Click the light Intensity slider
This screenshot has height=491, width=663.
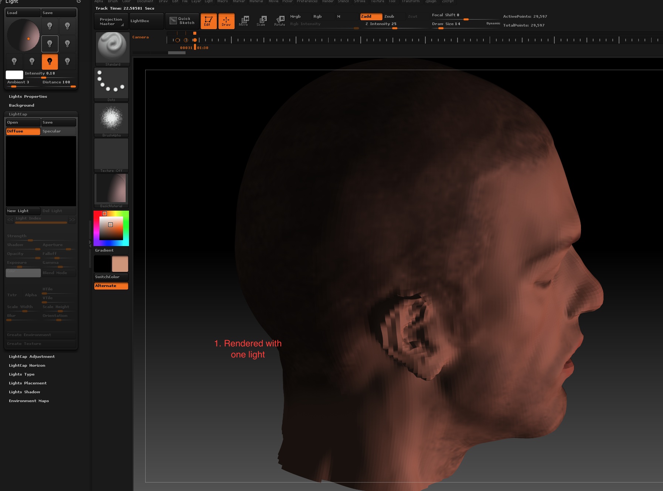click(50, 75)
